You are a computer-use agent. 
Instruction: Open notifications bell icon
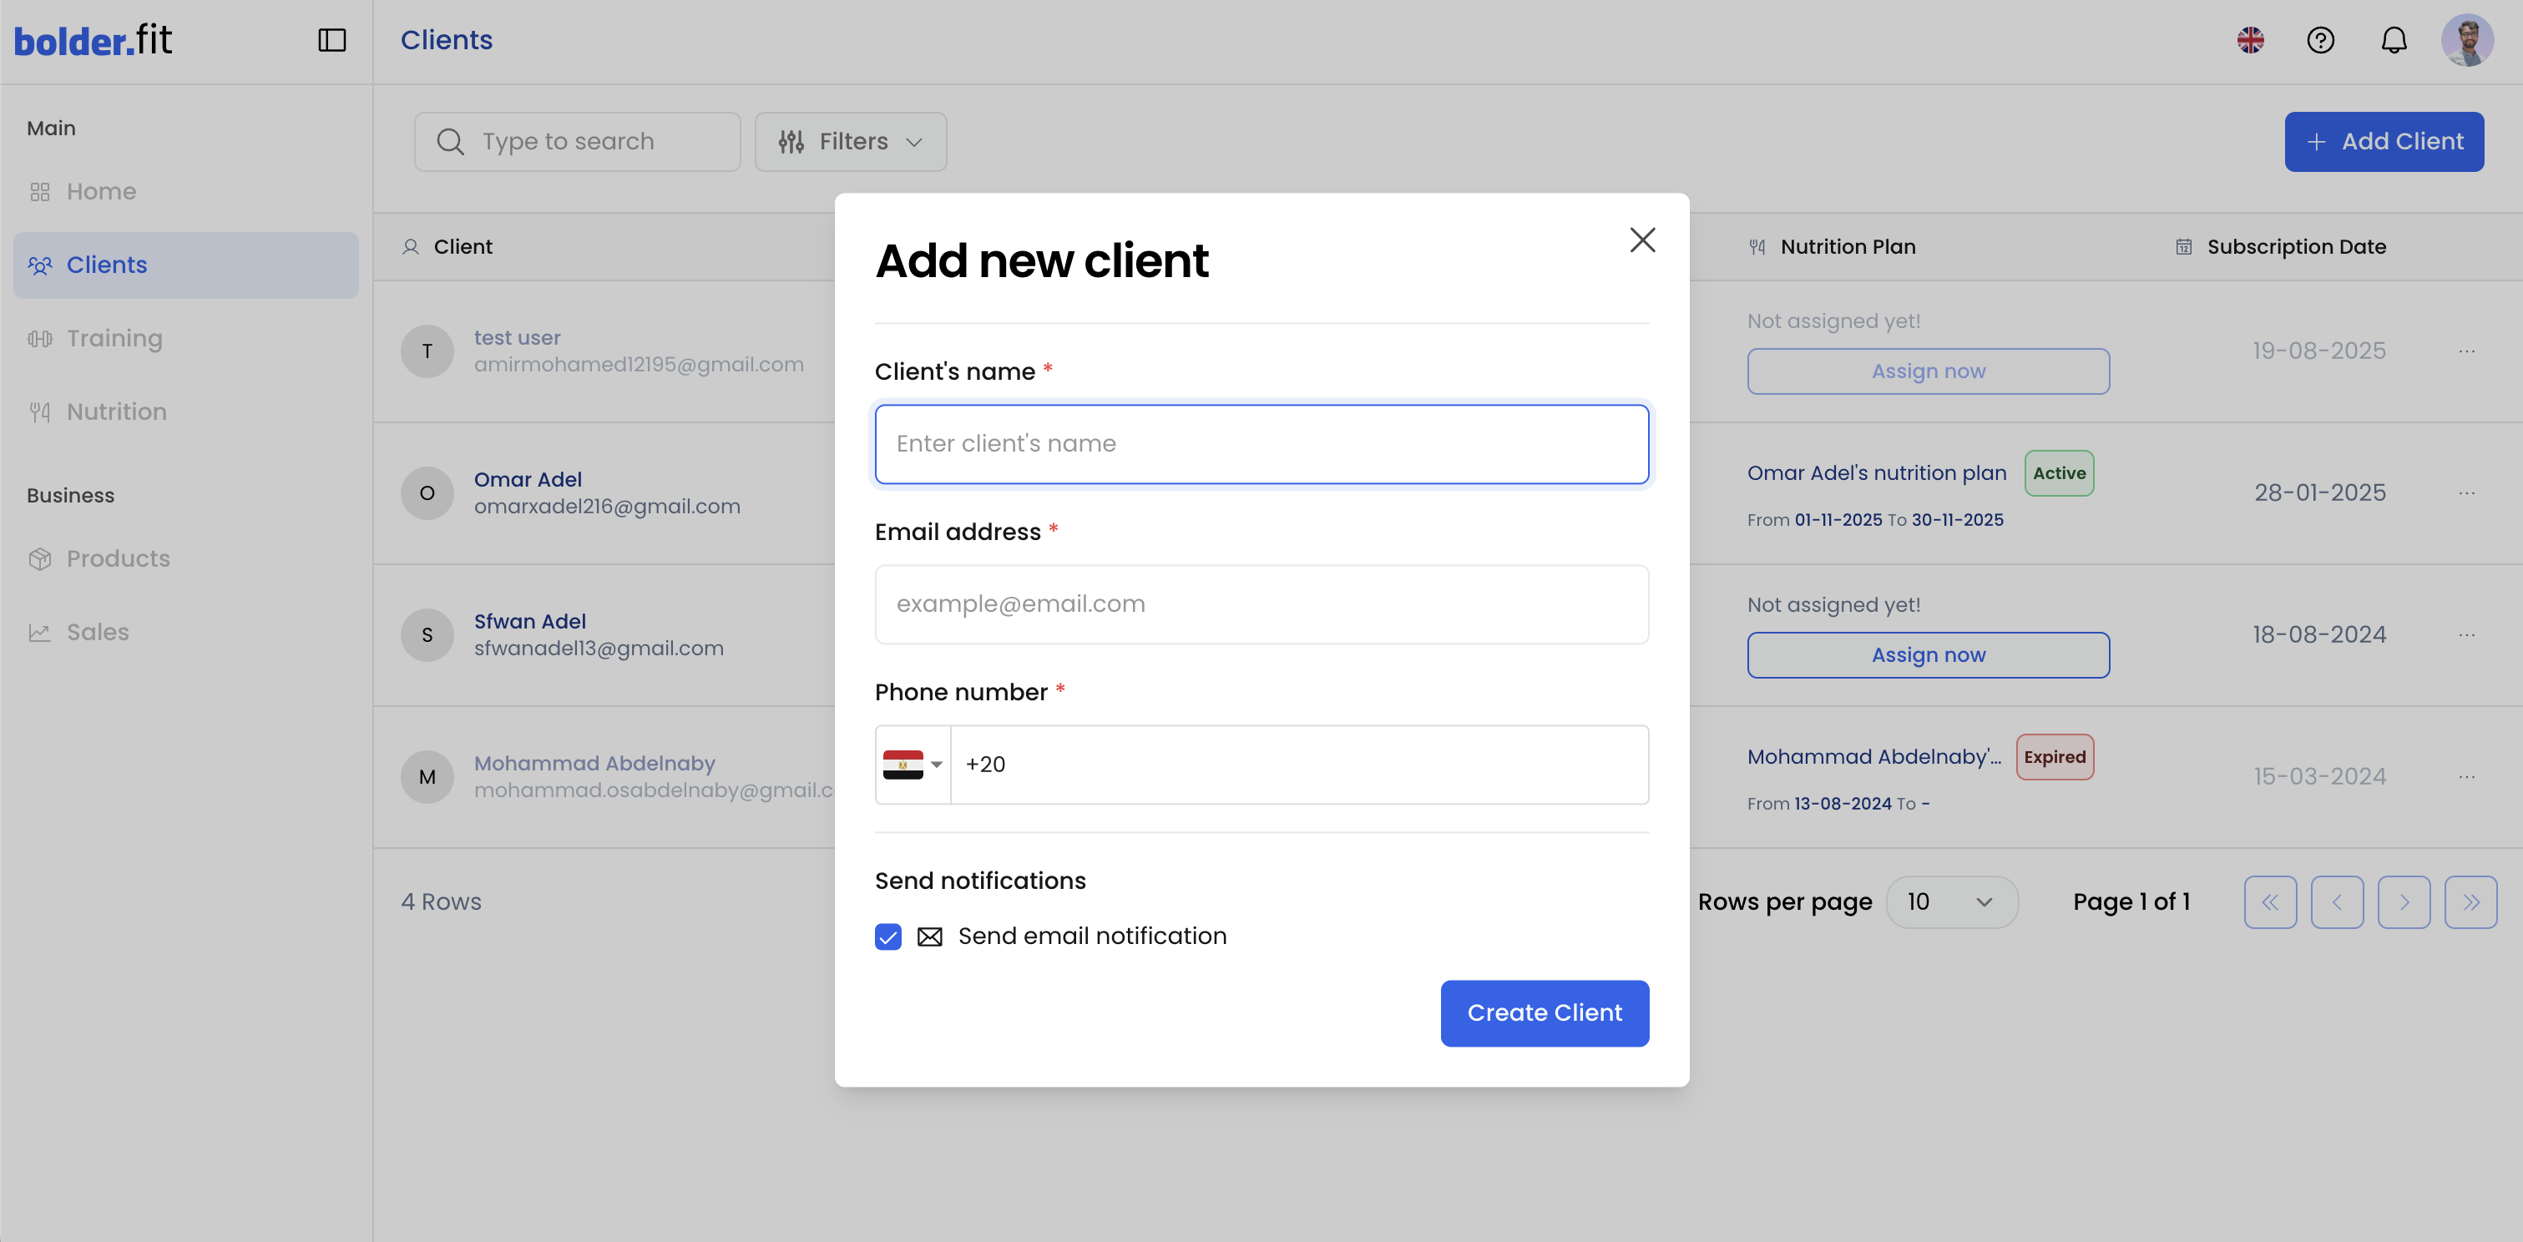(2394, 40)
